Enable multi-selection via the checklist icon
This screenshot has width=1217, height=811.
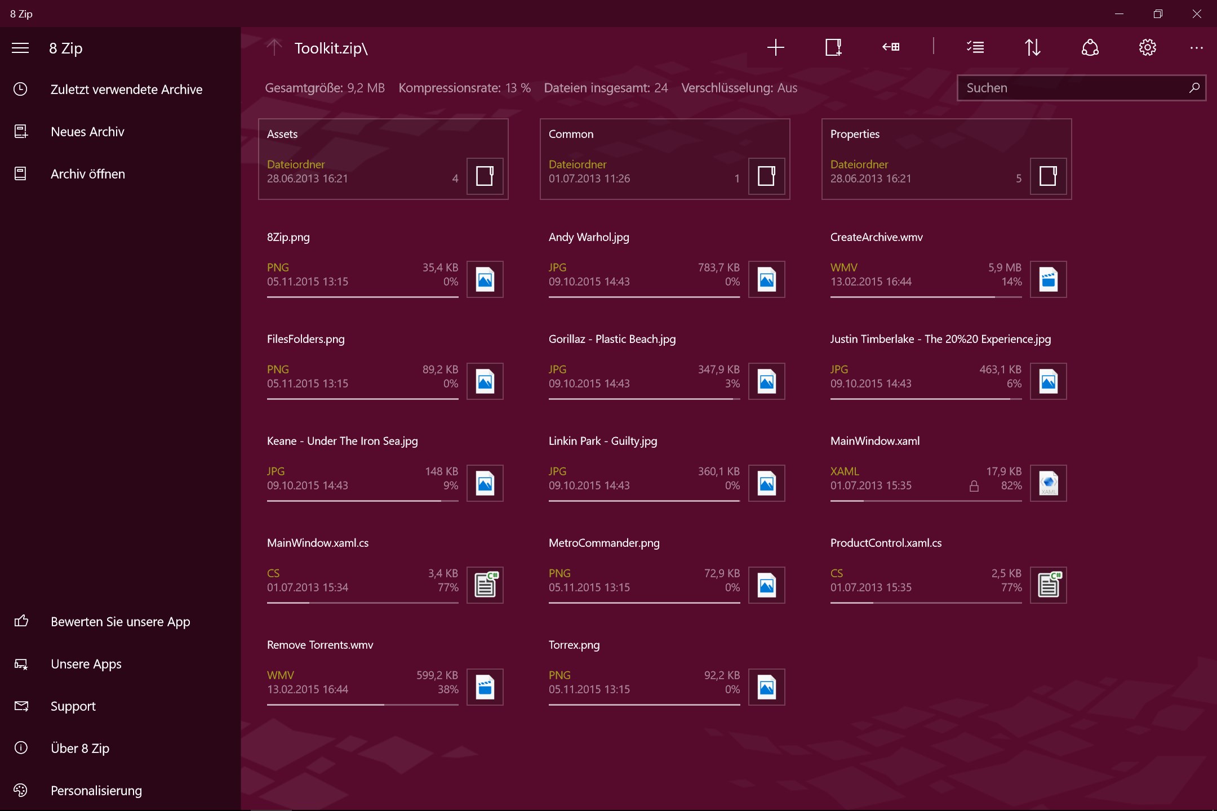coord(975,48)
